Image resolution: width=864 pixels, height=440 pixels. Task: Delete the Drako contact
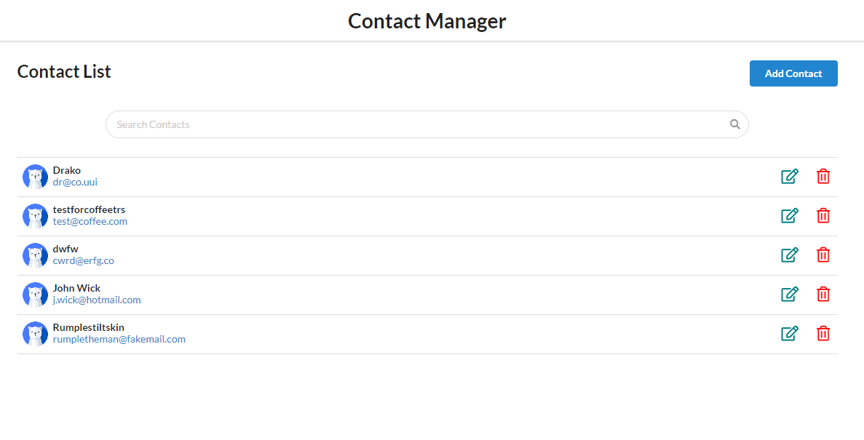click(x=823, y=177)
